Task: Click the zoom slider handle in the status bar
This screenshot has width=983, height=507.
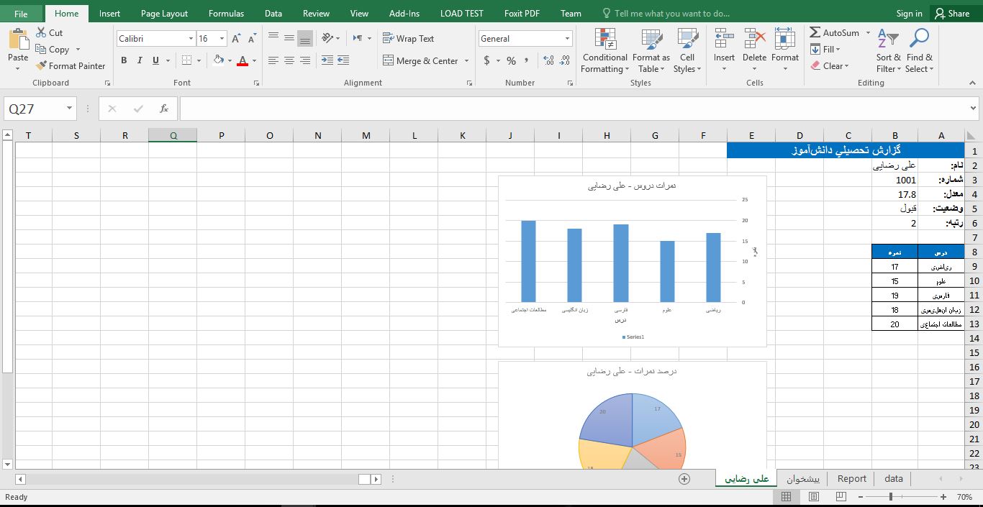Action: coord(891,497)
